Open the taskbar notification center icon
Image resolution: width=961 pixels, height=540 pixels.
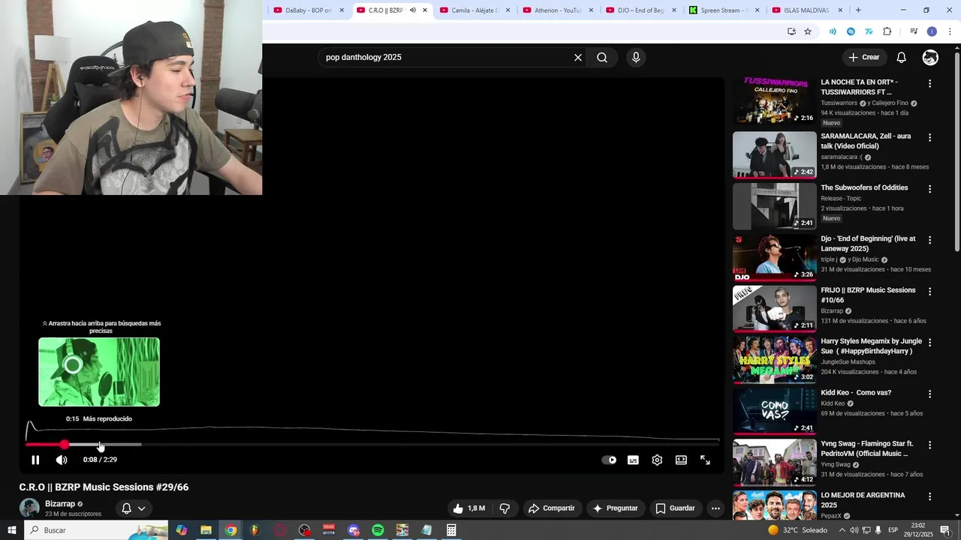pos(945,530)
